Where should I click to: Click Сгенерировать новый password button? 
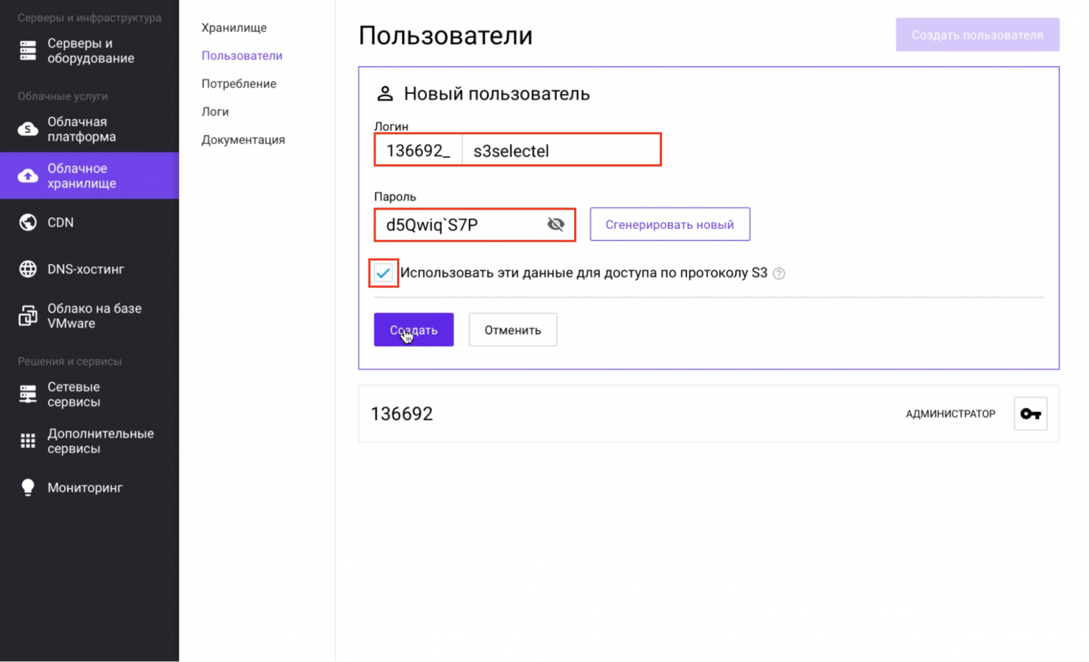click(670, 225)
